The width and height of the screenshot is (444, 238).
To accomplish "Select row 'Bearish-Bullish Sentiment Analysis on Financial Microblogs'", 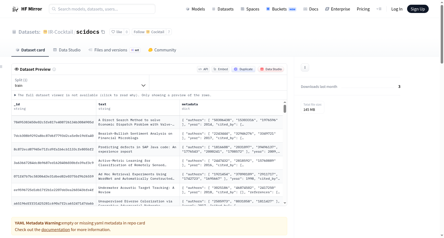I will (x=147, y=136).
